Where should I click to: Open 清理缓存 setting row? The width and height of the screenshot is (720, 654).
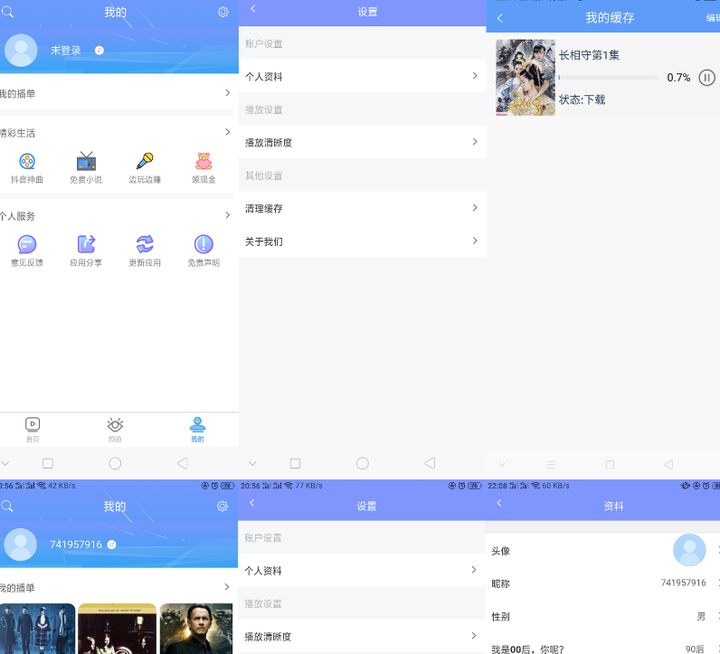click(x=363, y=208)
